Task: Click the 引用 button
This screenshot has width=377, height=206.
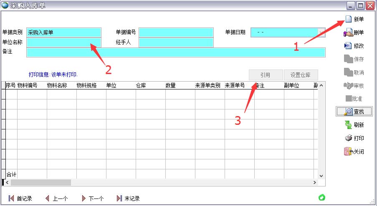Action: [x=266, y=75]
